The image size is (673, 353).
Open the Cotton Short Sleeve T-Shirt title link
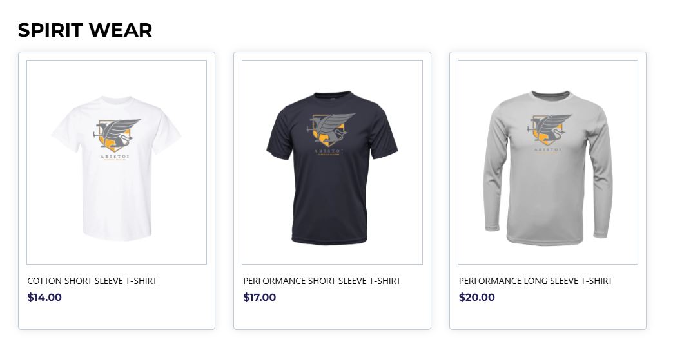tap(92, 281)
